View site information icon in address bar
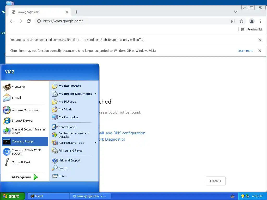 (39, 21)
